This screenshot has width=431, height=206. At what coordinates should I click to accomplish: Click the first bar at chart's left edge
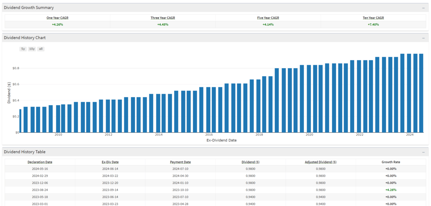click(20, 121)
